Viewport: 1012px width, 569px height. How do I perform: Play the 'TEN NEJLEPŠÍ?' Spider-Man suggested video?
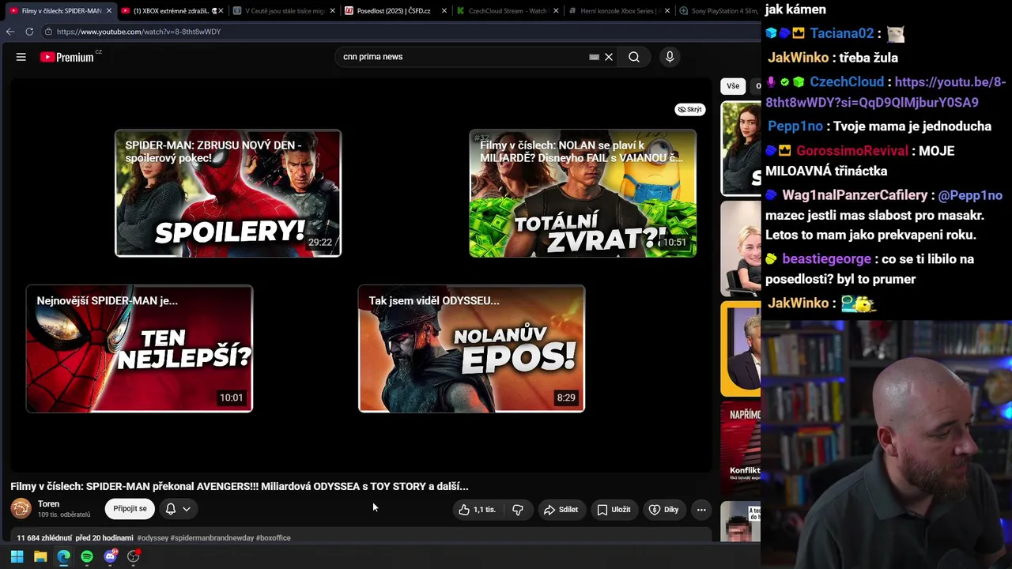click(139, 349)
